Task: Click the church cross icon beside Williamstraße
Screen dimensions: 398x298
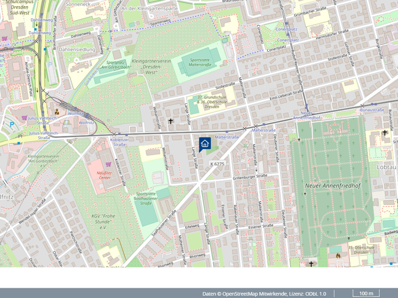Action: coord(170,121)
